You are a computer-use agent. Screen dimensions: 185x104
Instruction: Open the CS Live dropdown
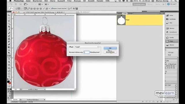(x=172, y=4)
